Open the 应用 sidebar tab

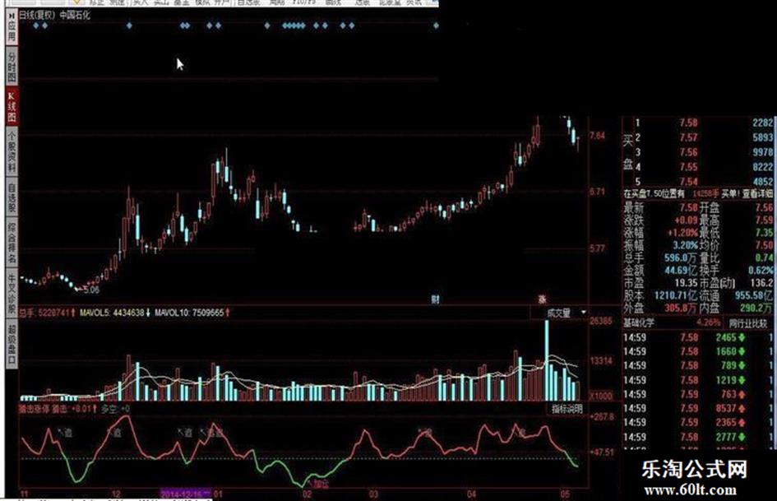coord(12,30)
